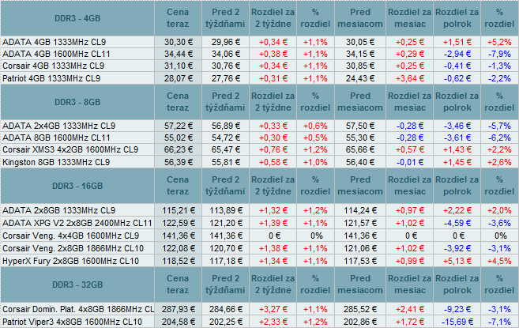The width and height of the screenshot is (519, 328).
Task: Click the +5,2% half-year percent cell
Action: 499,42
